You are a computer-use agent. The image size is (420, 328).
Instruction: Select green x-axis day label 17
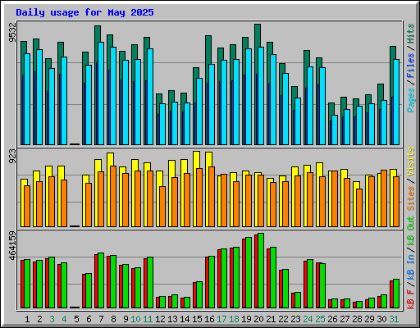(221, 319)
